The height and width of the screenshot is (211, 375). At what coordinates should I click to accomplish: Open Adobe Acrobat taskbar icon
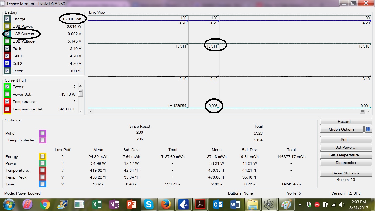[x=201, y=204]
